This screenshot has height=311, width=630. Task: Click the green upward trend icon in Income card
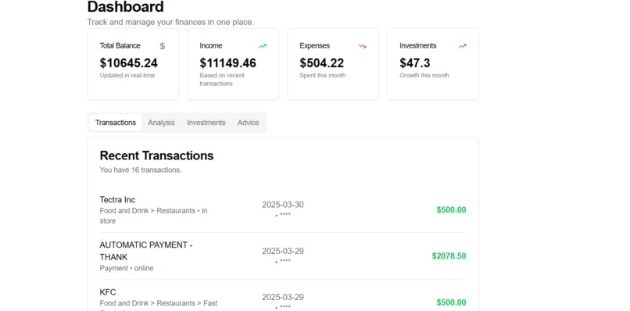tap(263, 46)
